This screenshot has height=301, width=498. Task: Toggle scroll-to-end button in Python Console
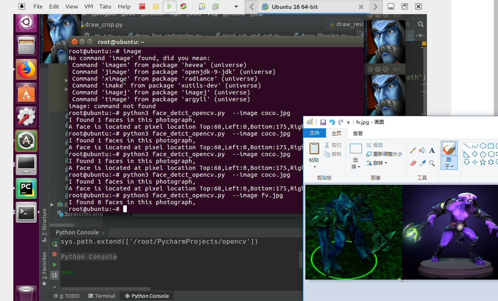tap(55, 275)
